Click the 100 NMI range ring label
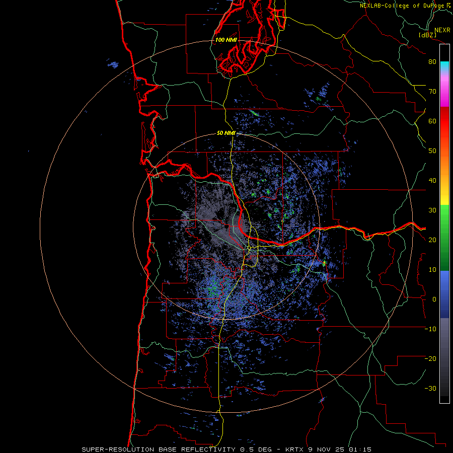The height and width of the screenshot is (453, 453). click(226, 40)
